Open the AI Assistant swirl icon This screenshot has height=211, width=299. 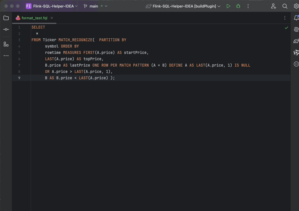tap(296, 29)
